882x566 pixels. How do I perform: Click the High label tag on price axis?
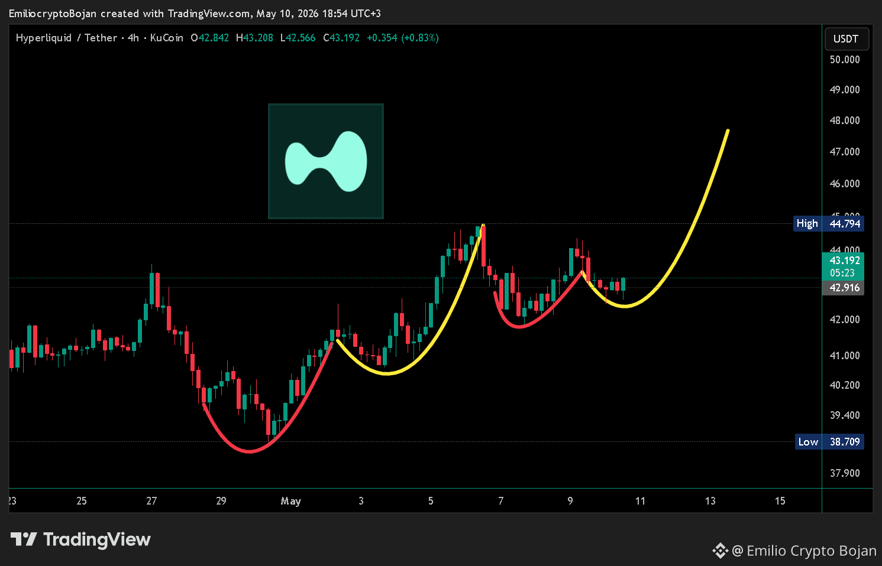[807, 223]
